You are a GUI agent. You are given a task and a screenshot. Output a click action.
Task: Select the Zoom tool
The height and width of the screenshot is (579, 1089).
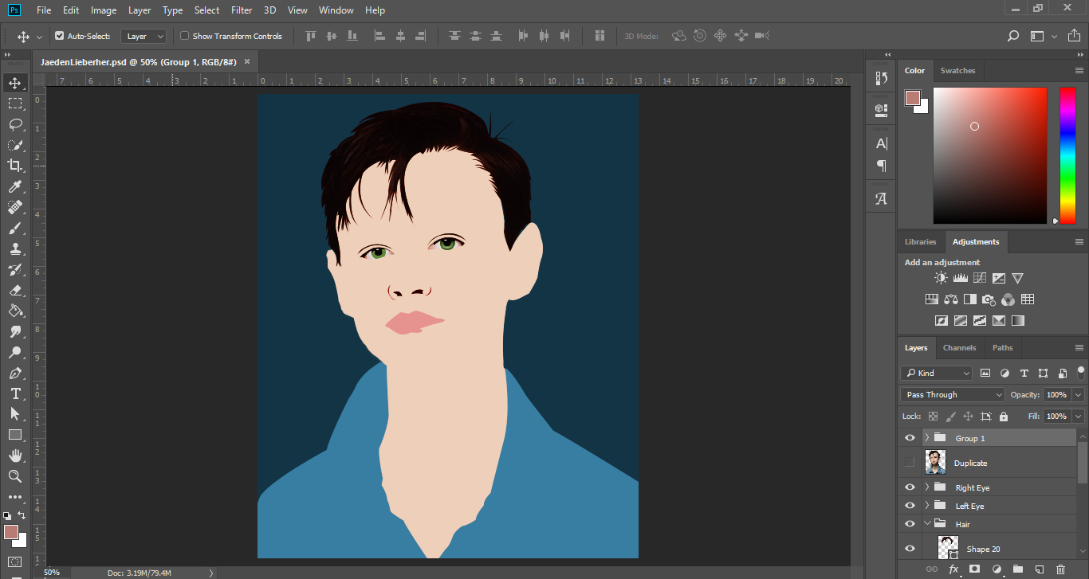click(14, 476)
